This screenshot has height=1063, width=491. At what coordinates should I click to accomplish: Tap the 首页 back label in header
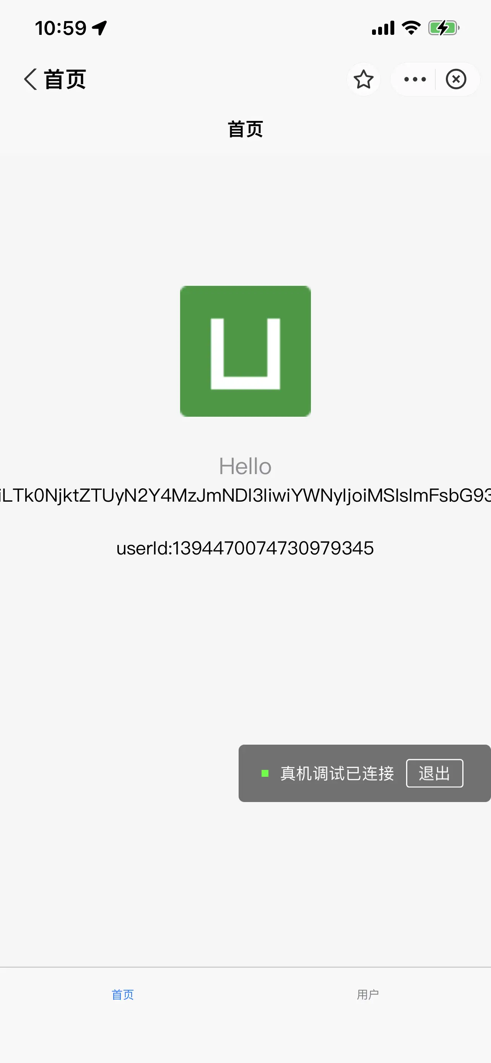[65, 79]
